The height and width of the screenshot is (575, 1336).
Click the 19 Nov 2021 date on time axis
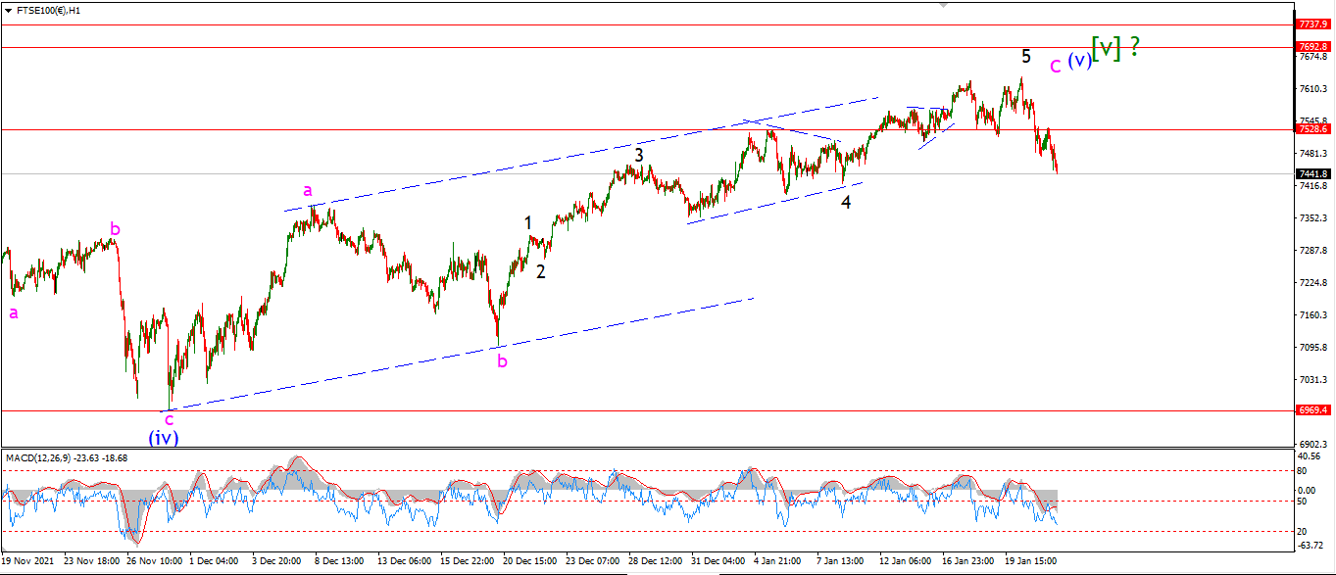(27, 561)
